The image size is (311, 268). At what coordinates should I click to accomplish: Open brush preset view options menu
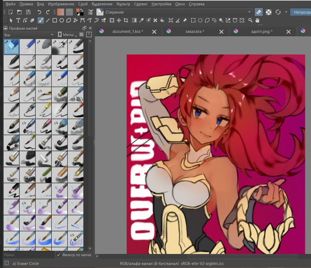81,34
